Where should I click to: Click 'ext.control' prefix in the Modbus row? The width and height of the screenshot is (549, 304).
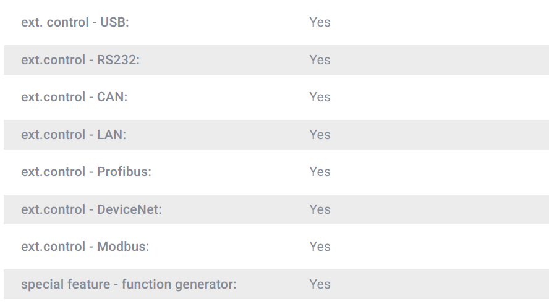(x=53, y=247)
